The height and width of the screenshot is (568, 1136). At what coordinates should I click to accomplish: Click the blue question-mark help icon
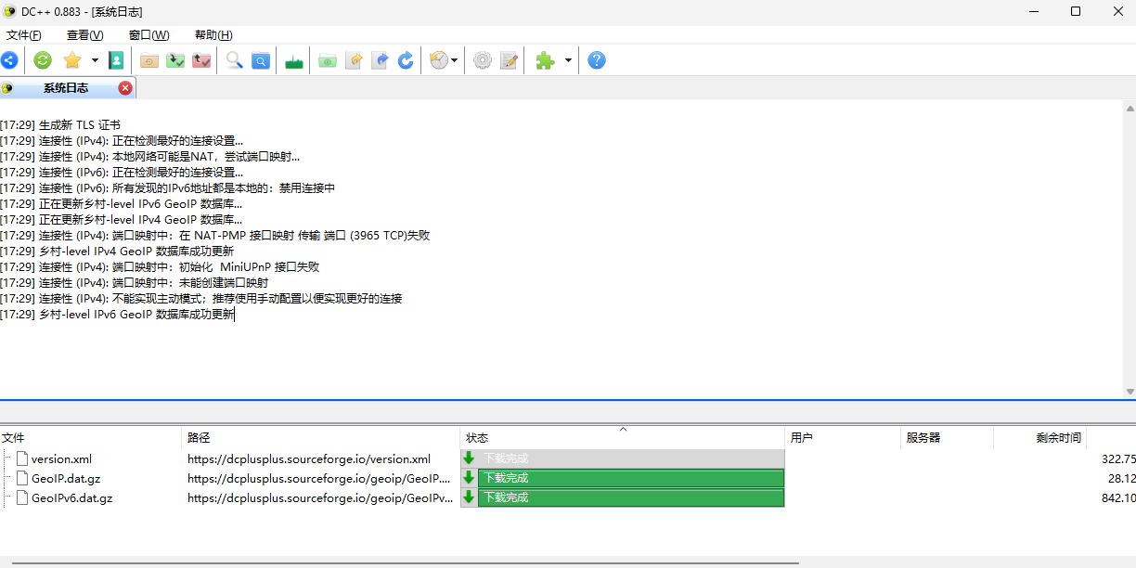(597, 60)
